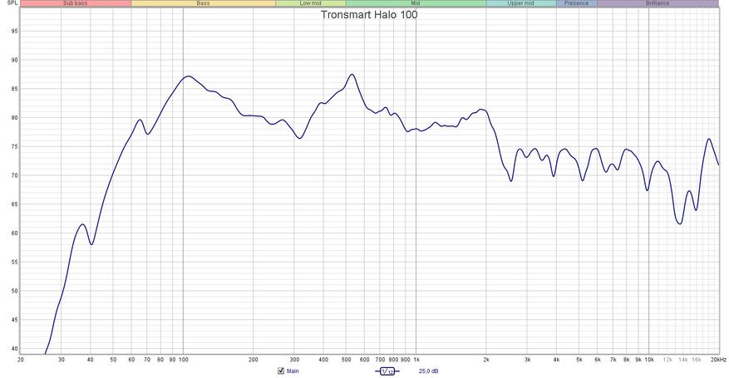Click the SPL axis label
The width and height of the screenshot is (729, 378).
(x=12, y=2)
